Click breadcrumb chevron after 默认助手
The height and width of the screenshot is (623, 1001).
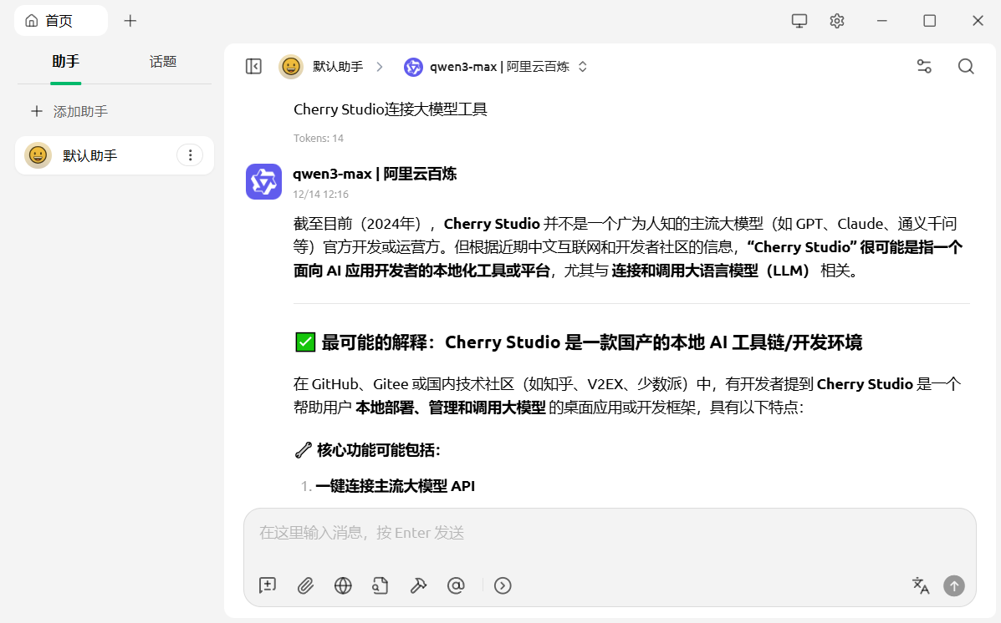click(x=380, y=66)
